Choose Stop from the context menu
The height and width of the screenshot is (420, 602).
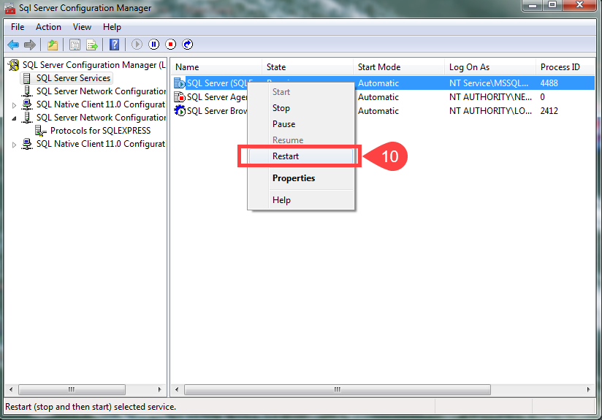point(301,108)
